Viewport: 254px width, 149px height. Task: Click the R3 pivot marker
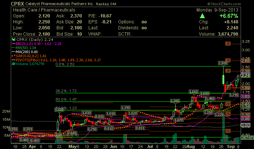tap(228, 43)
